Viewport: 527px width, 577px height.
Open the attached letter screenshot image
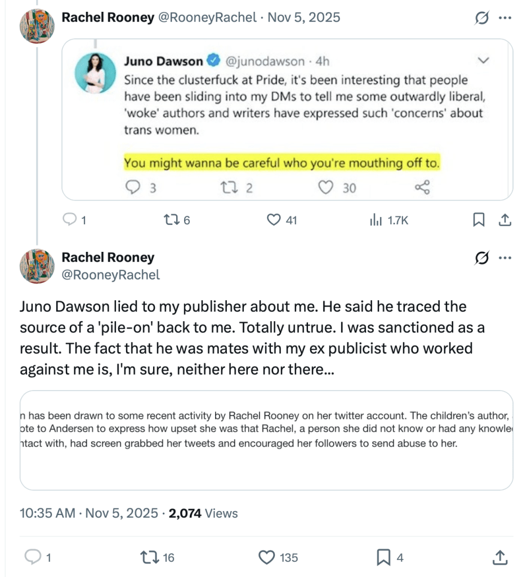[x=266, y=440]
